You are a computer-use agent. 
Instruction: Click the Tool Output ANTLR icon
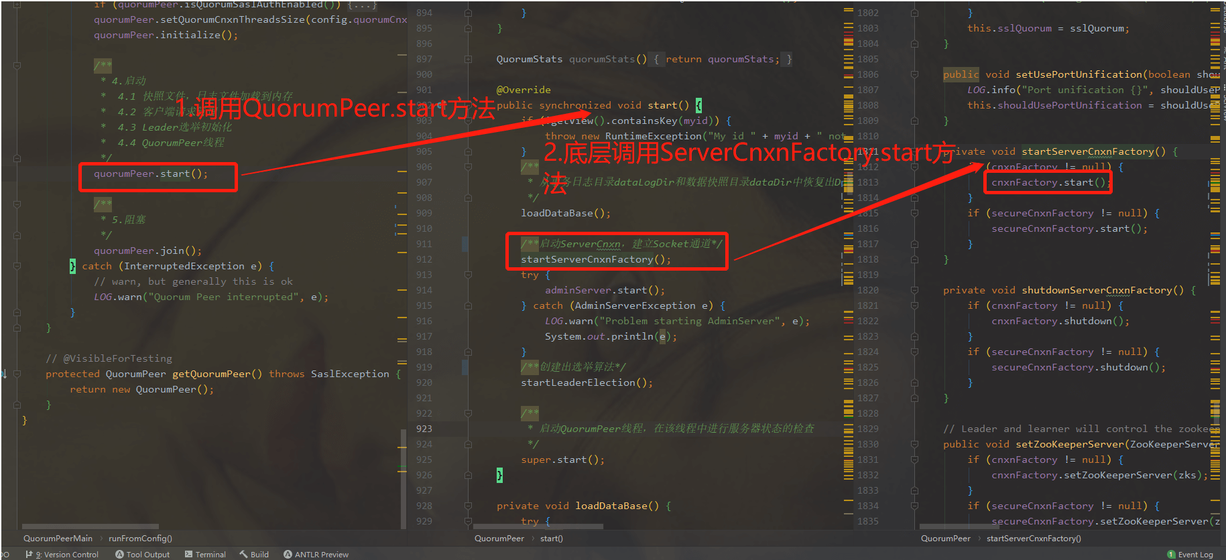click(x=119, y=554)
